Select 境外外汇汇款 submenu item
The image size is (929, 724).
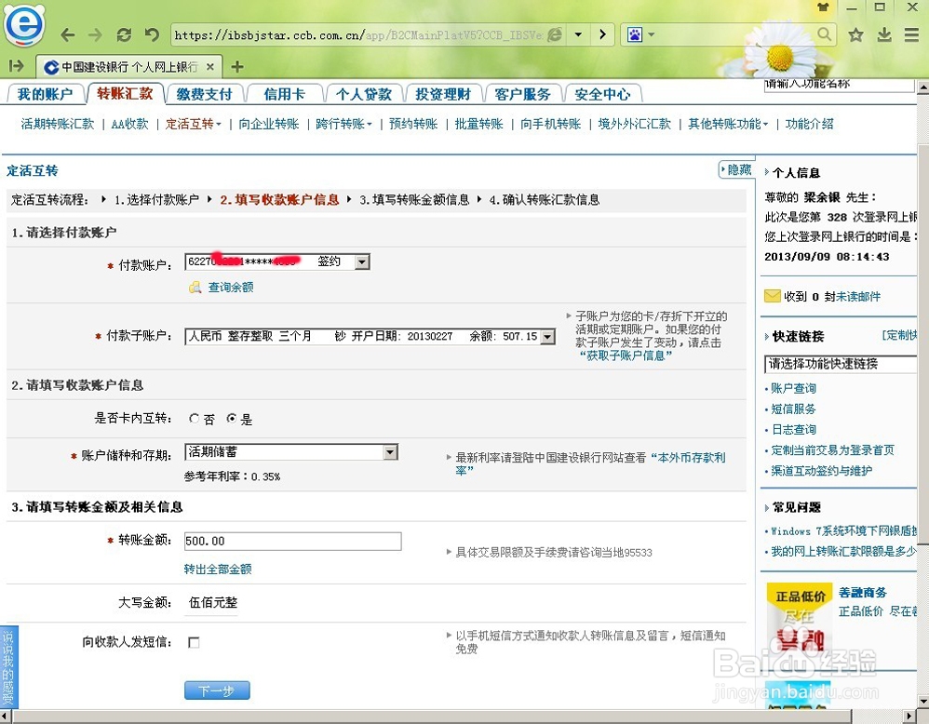click(x=635, y=124)
